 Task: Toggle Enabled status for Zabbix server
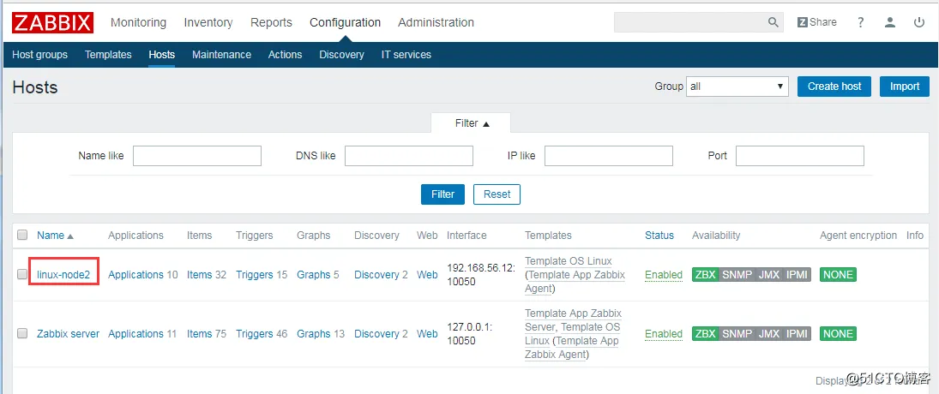pos(664,333)
